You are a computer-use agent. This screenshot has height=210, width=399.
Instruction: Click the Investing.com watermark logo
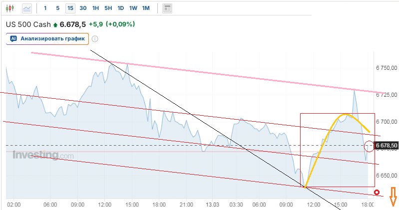pos(43,155)
